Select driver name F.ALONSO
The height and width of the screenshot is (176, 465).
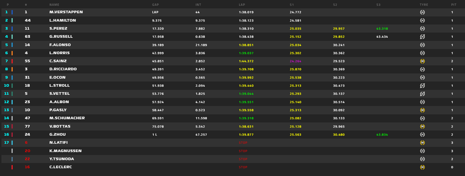click(x=60, y=45)
